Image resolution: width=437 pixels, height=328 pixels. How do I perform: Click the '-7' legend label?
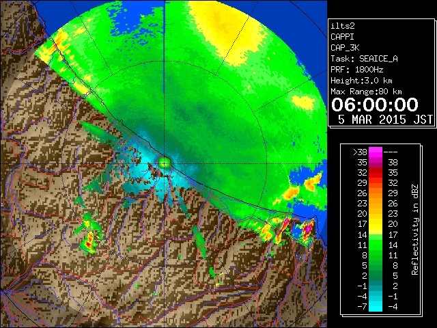pos(362,307)
